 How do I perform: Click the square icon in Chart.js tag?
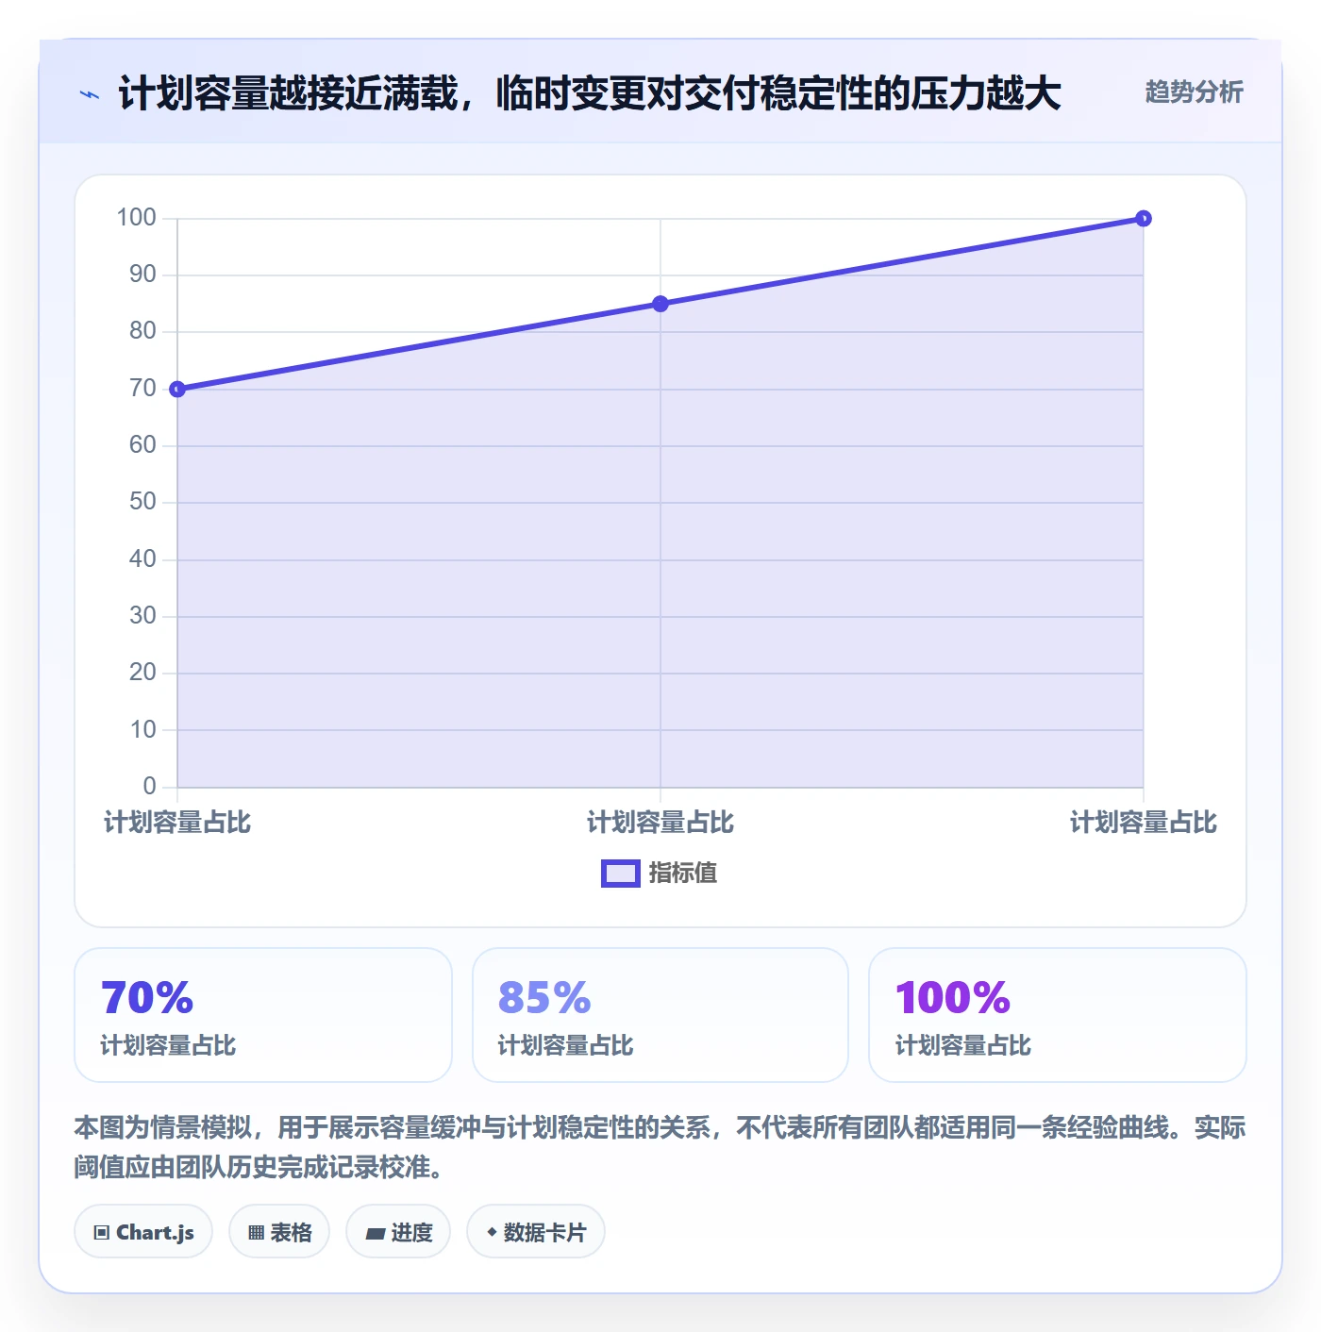pos(102,1233)
